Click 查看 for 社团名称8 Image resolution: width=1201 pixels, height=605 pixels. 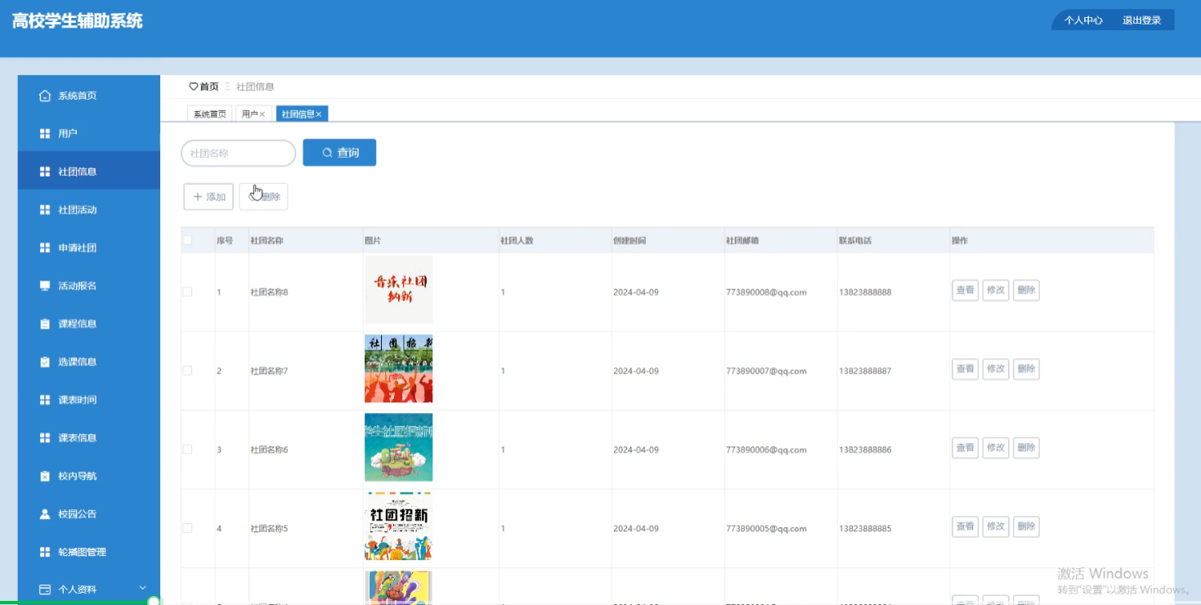pos(966,290)
